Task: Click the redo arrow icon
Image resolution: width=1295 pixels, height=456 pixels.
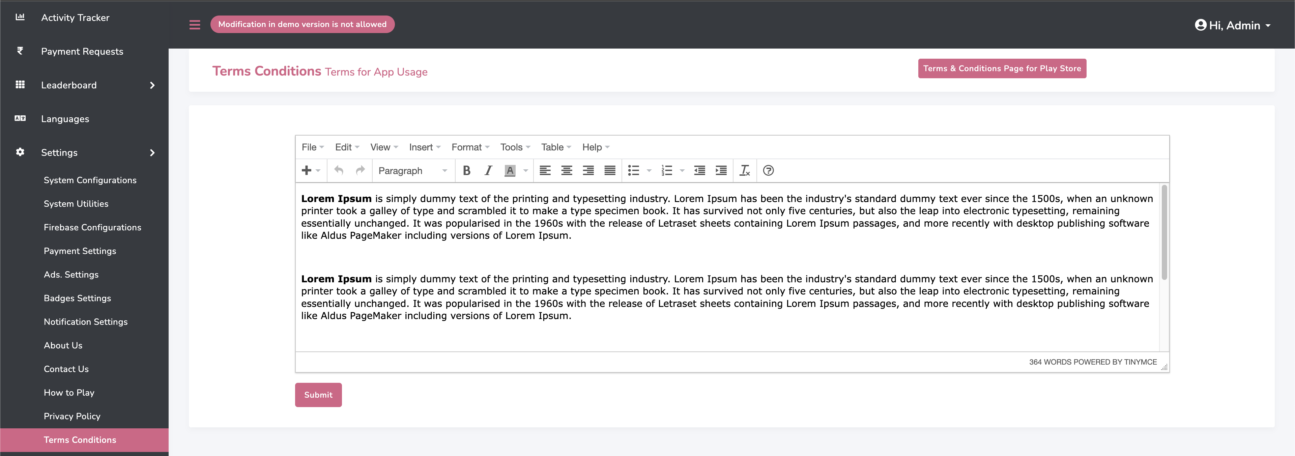Action: (360, 170)
